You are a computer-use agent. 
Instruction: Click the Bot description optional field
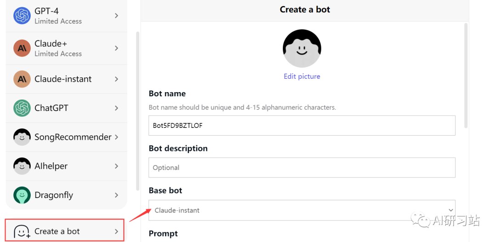[x=302, y=168]
